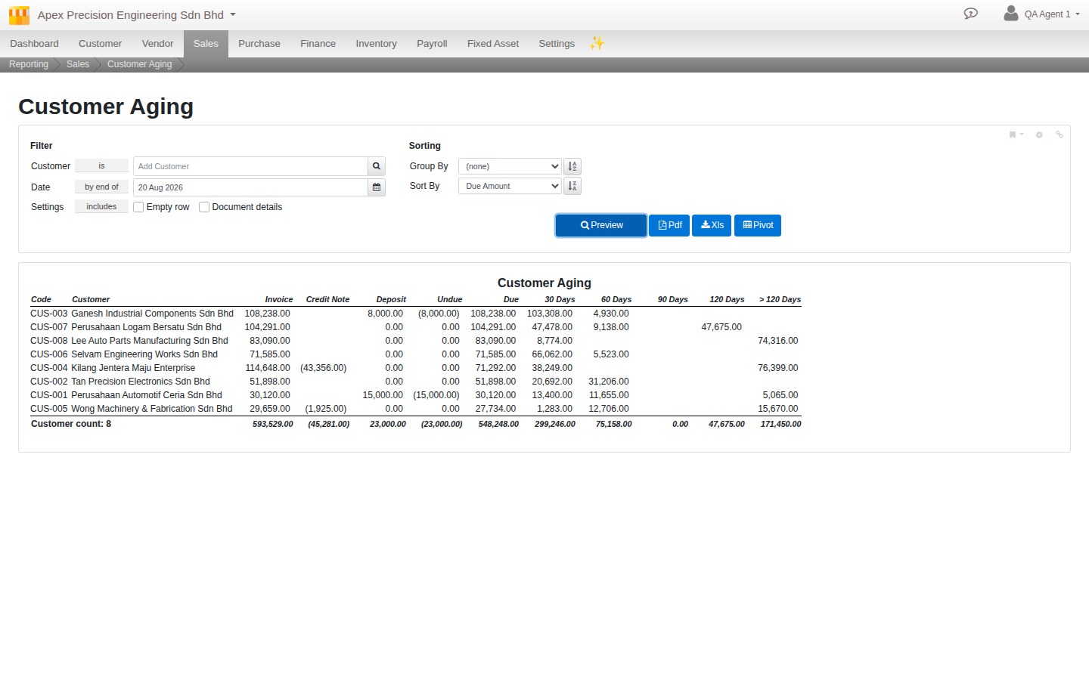Go to Sales breadcrumb
This screenshot has width=1089, height=680.
tap(78, 64)
